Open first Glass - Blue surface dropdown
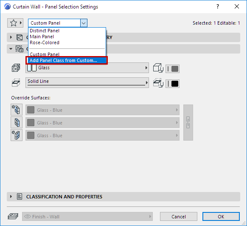Screen dimensions: 247x226 point(102,110)
